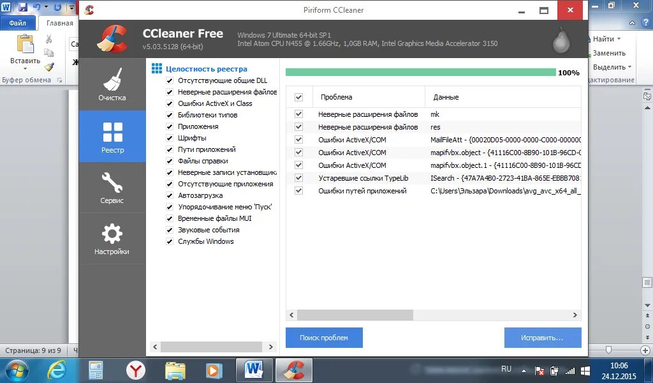Sort results by Проблема column header

click(x=369, y=97)
